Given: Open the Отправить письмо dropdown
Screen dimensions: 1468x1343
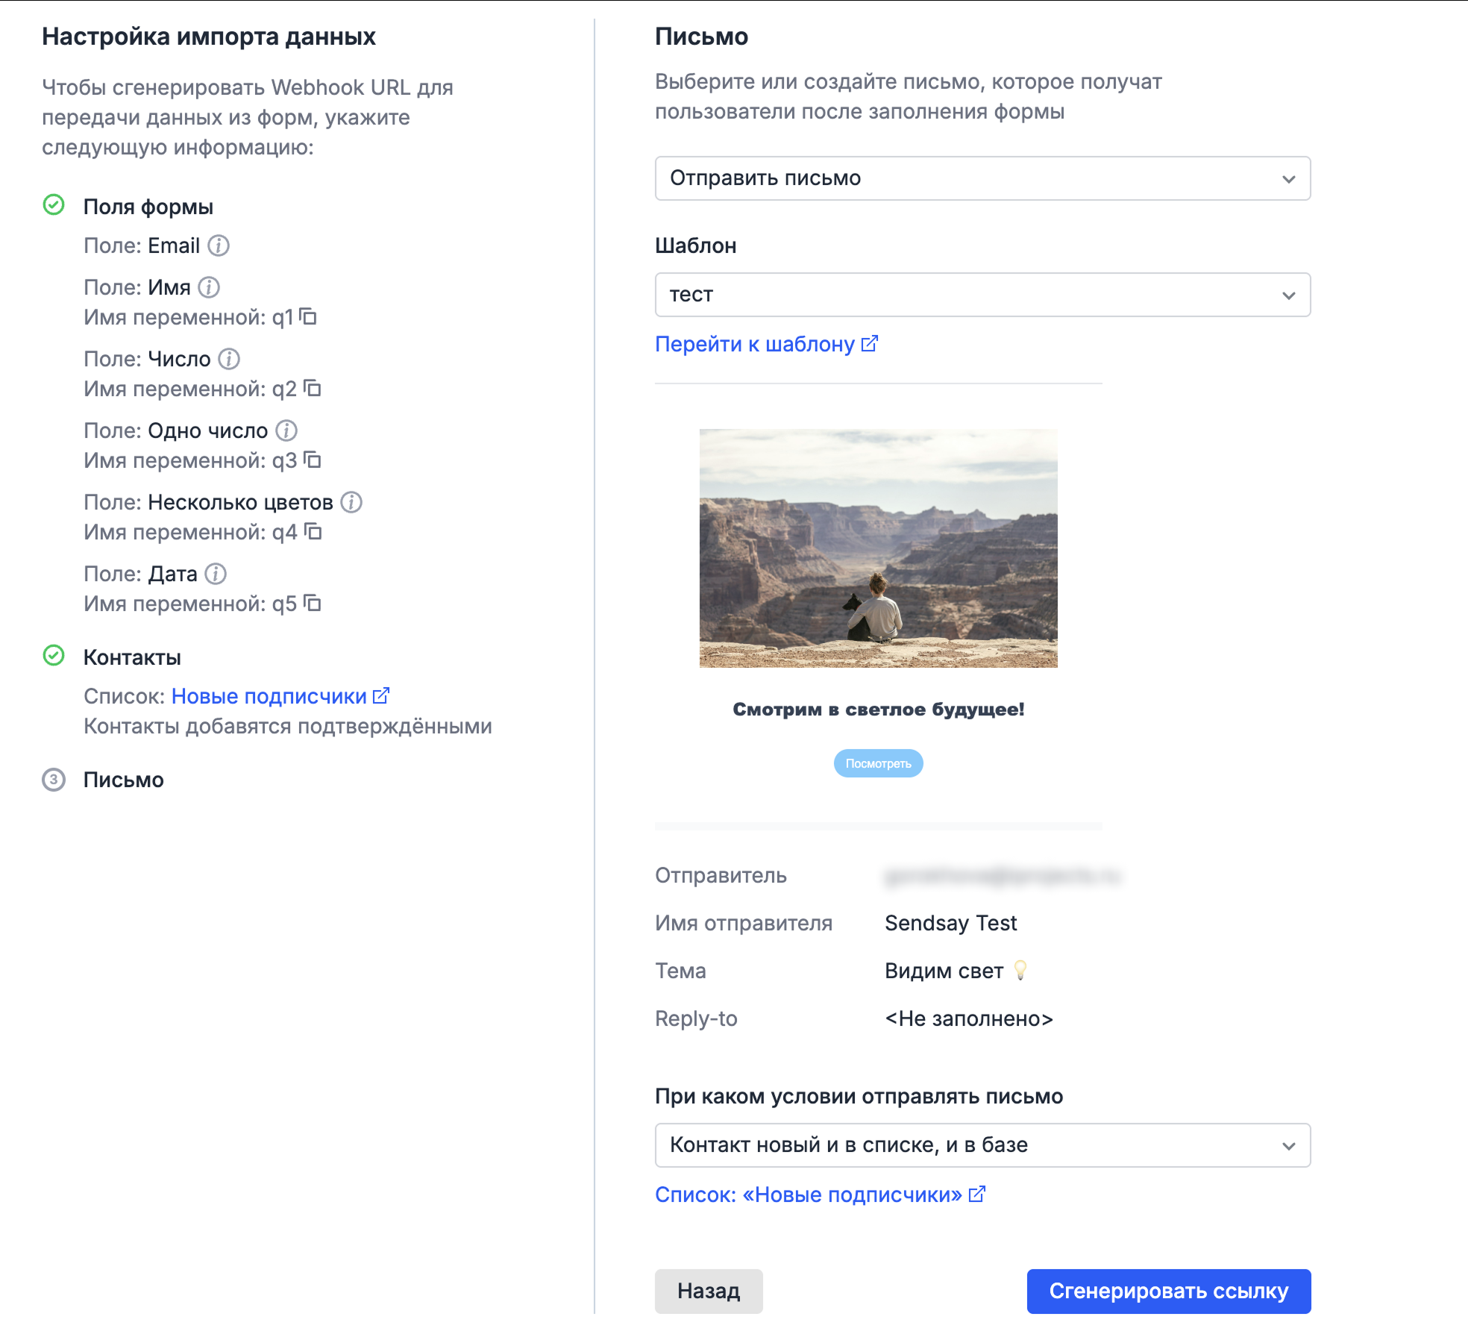Looking at the screenshot, I should [x=982, y=178].
